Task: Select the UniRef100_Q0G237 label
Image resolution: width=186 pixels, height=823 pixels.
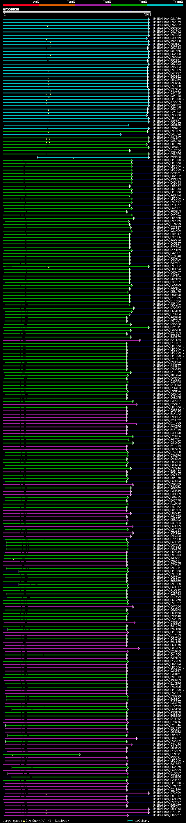Action: tap(167, 738)
